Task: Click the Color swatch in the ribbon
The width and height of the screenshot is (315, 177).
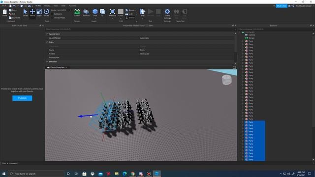Action: point(121,11)
